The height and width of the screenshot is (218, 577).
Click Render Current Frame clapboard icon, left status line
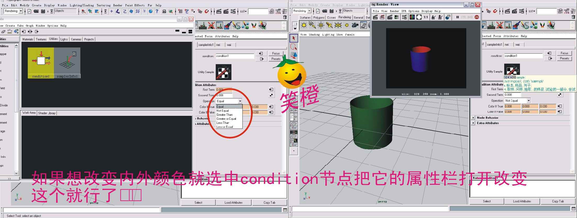tap(219, 11)
